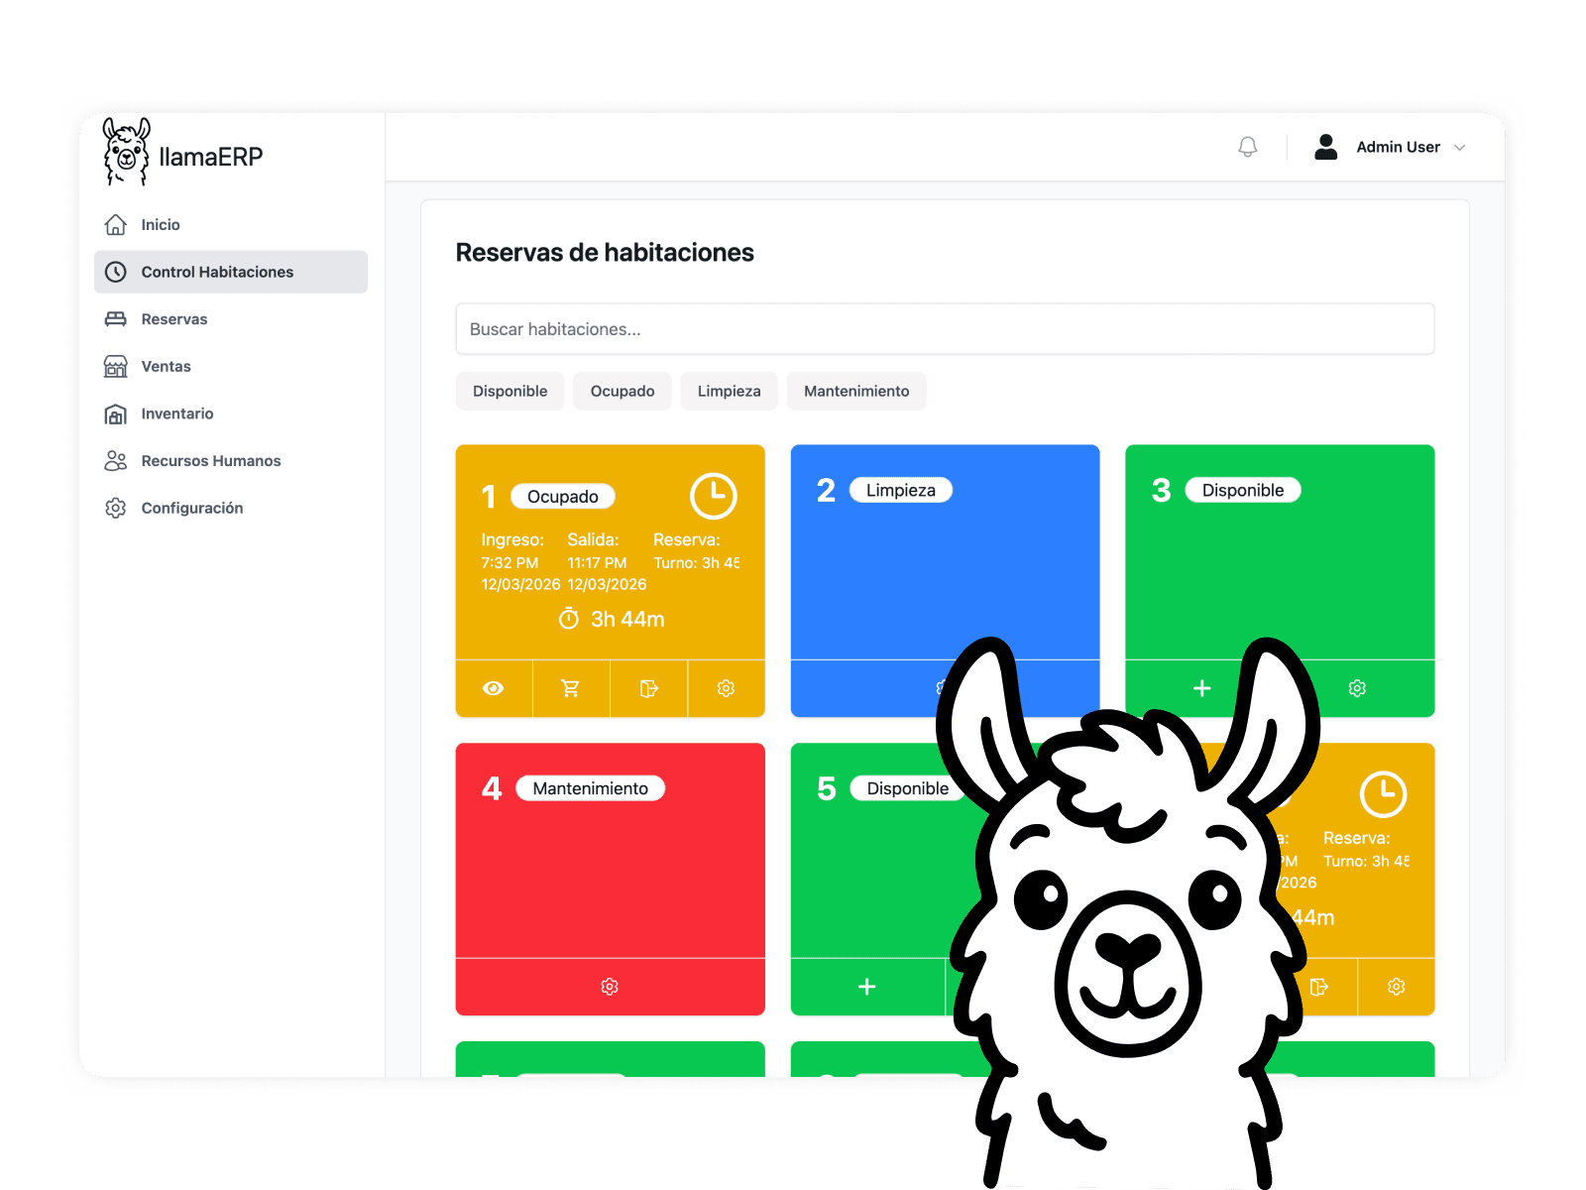Viewport: 1586px width, 1190px height.
Task: Open the Reservas section
Action: pos(174,318)
